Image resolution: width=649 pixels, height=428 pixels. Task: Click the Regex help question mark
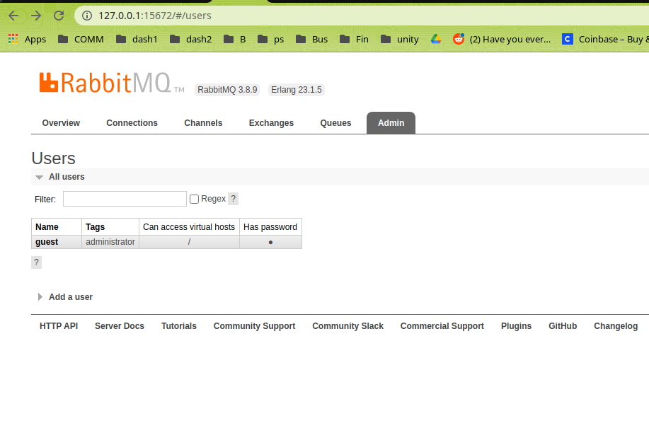coord(234,199)
